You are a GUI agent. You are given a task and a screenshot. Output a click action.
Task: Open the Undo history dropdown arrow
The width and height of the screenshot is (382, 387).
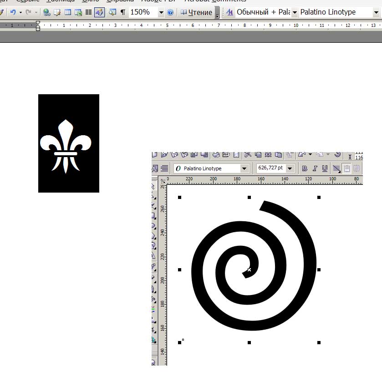[20, 12]
